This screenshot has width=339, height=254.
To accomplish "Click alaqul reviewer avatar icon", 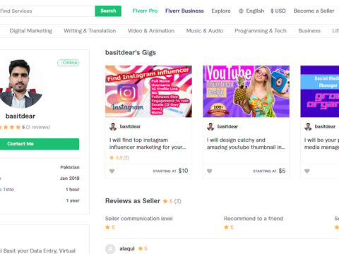I will click(x=110, y=249).
